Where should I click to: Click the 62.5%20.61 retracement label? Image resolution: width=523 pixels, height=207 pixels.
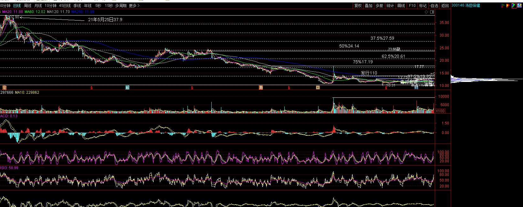[394, 56]
